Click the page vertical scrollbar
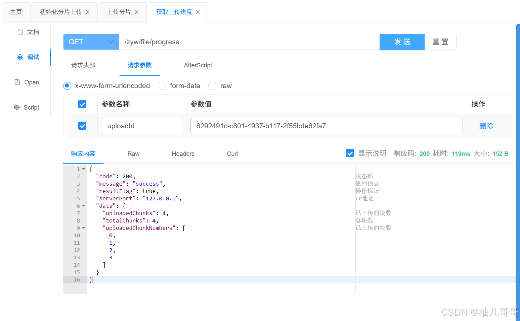The height and width of the screenshot is (321, 520). click(x=518, y=172)
